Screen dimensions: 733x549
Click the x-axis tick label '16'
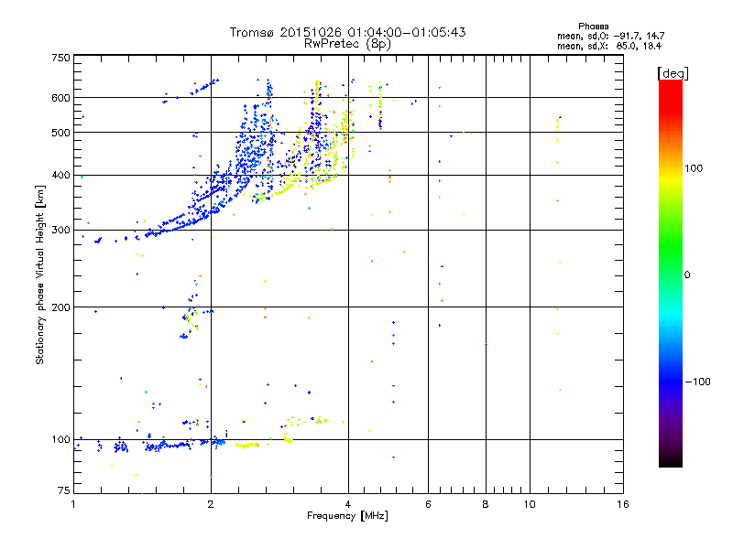(623, 504)
